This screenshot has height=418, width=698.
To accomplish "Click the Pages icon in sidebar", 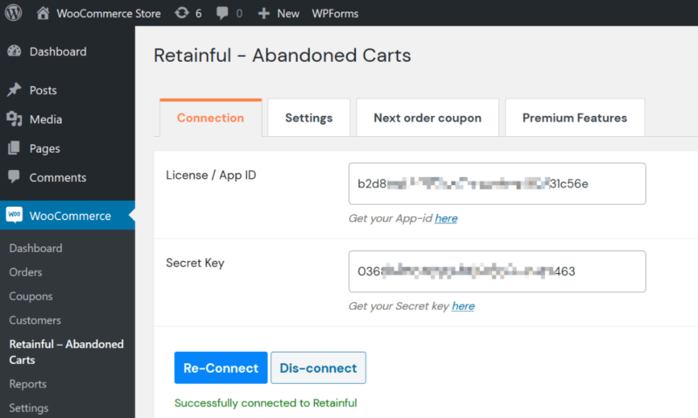I will [x=14, y=147].
